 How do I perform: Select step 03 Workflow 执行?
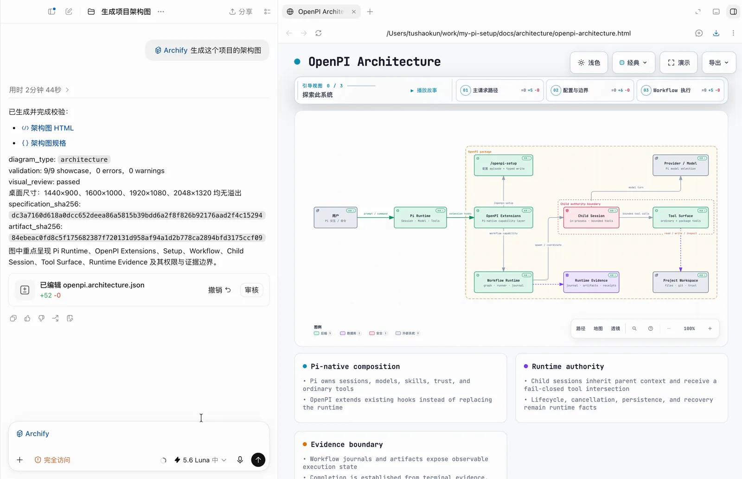coord(680,90)
